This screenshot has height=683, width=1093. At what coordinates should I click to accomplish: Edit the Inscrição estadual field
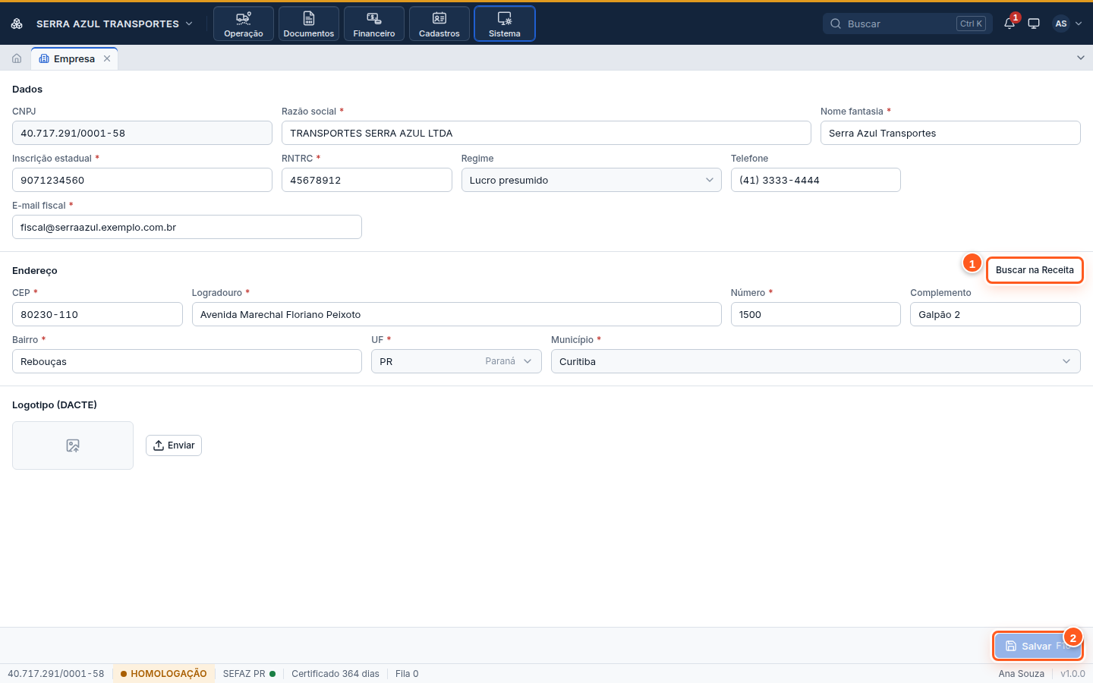[x=142, y=180]
